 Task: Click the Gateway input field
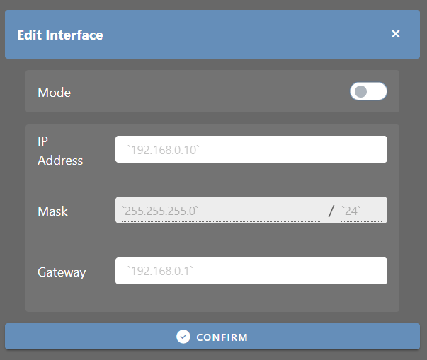[x=251, y=271]
